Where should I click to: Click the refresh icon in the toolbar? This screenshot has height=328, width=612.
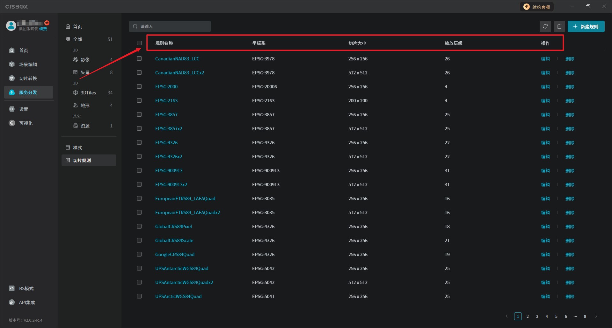(545, 26)
